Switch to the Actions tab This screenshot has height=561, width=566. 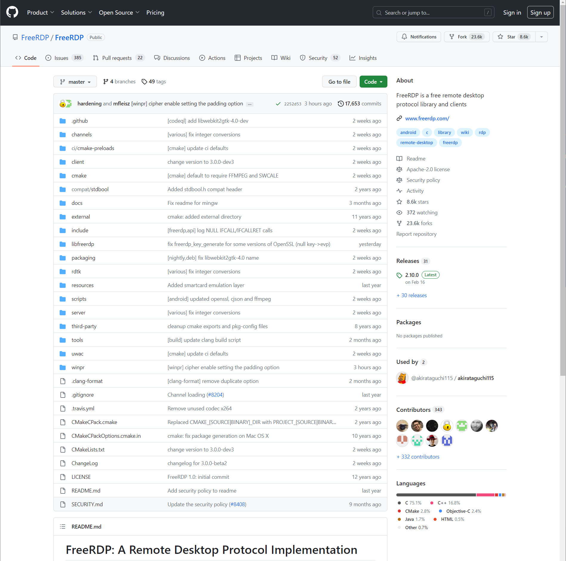tap(212, 58)
